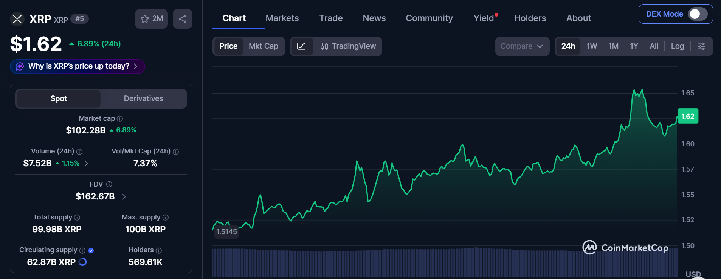Image resolution: width=721 pixels, height=279 pixels.
Task: Open the About tab
Action: click(578, 18)
